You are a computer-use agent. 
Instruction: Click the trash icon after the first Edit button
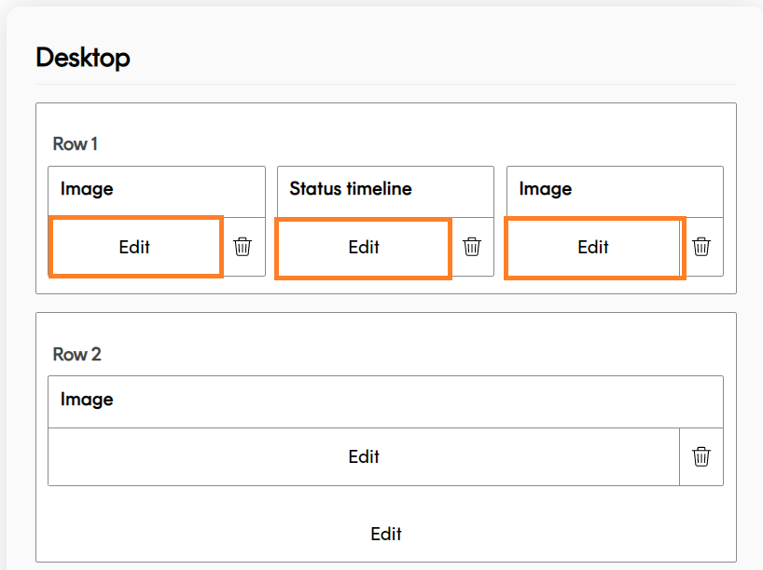pos(243,247)
